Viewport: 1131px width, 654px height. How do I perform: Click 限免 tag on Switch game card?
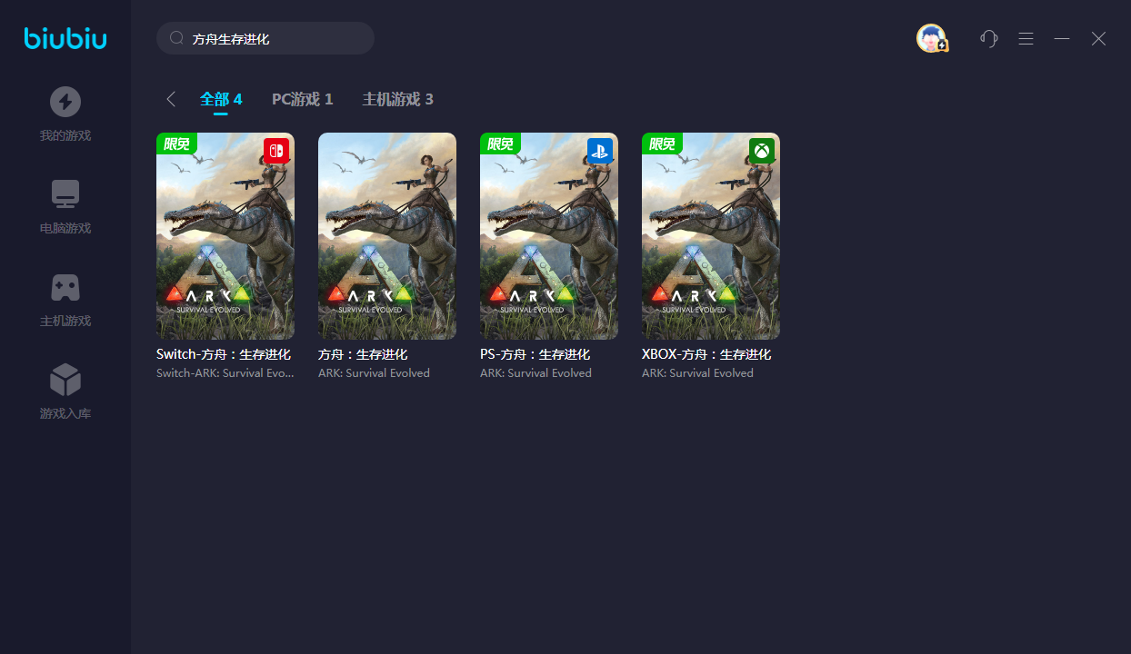[176, 144]
